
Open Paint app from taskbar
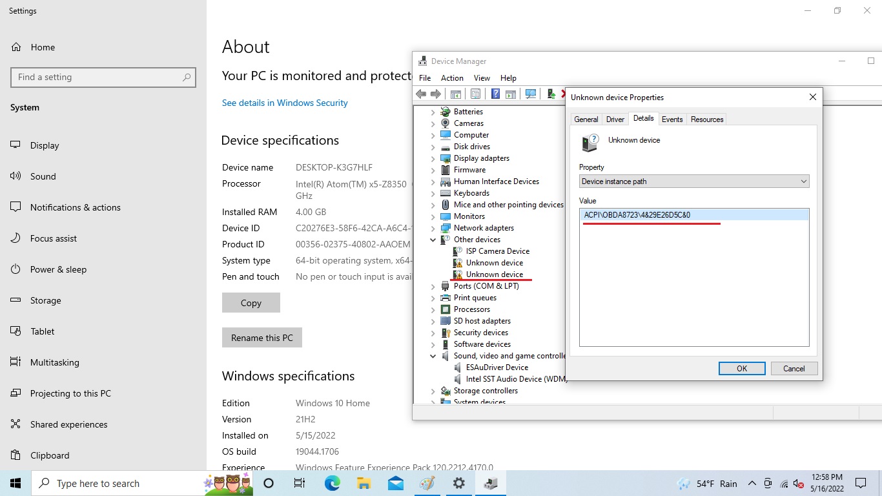point(427,483)
